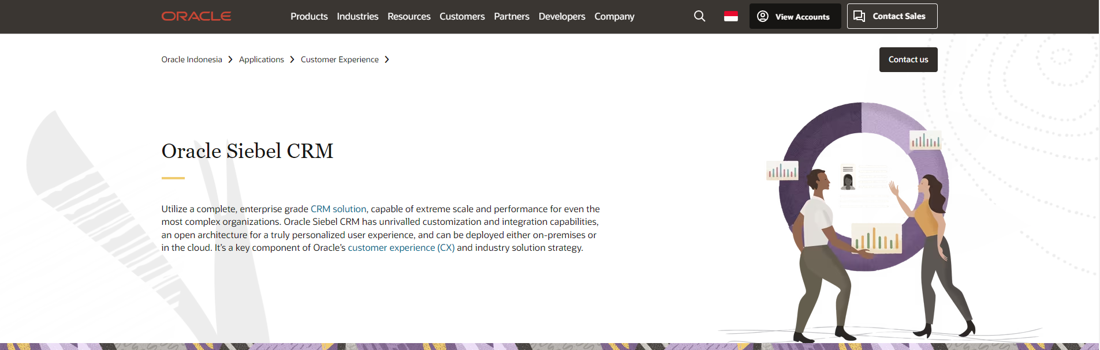The height and width of the screenshot is (350, 1100).
Task: Go to Oracle Indonesia breadcrumb
Action: pos(192,59)
